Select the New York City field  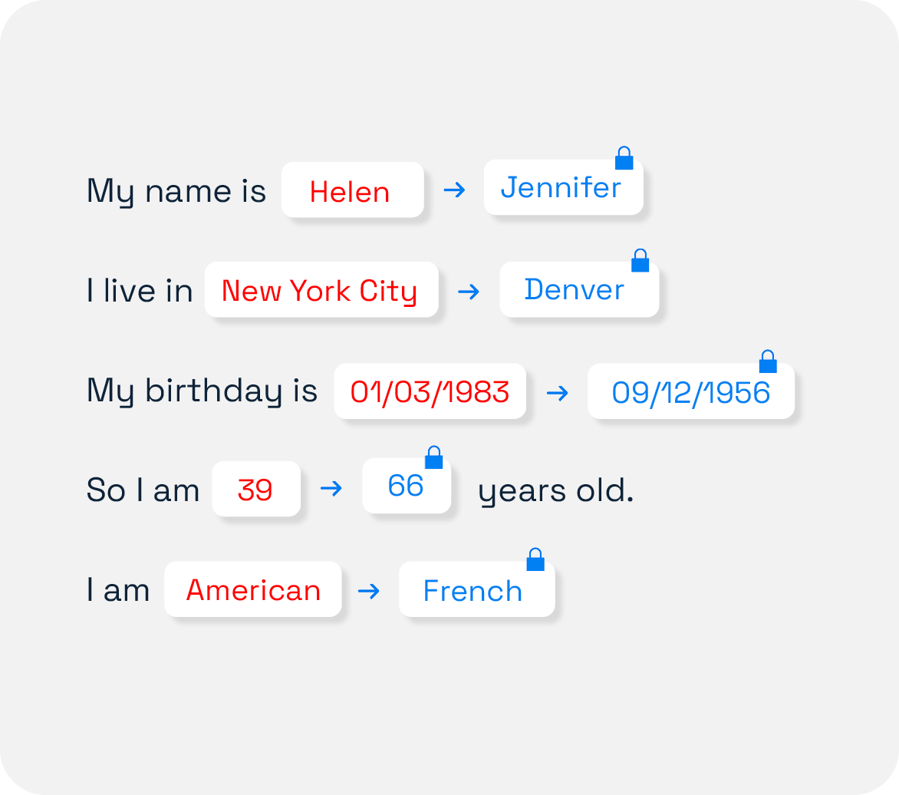point(321,289)
